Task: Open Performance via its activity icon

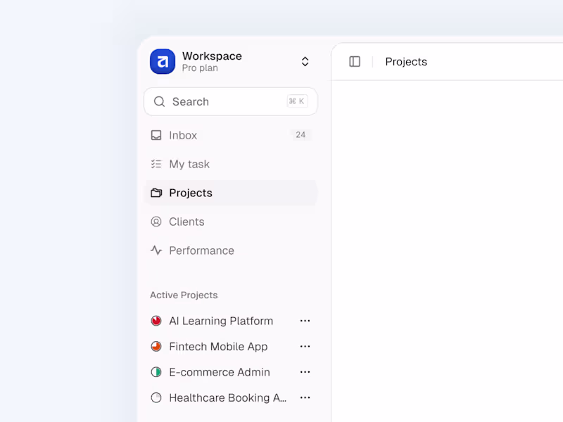Action: tap(156, 250)
